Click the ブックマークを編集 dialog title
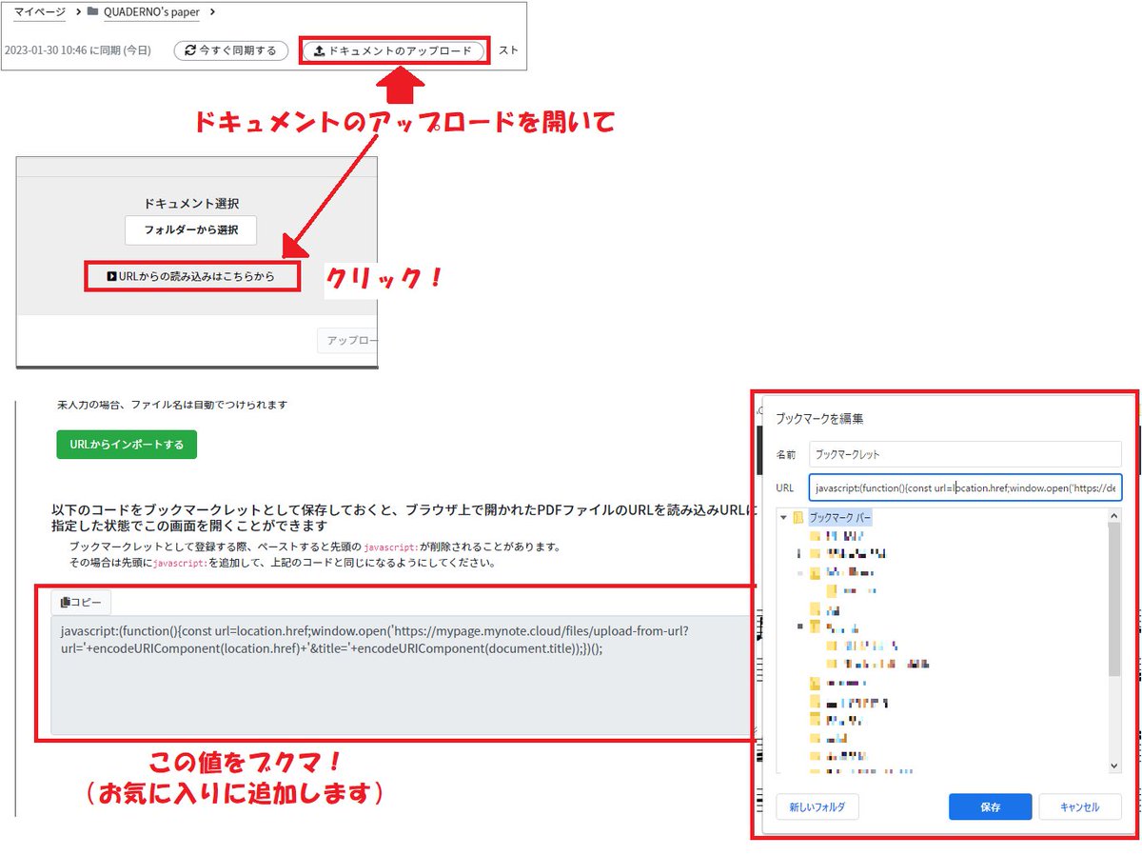This screenshot has width=1142, height=855. (818, 418)
